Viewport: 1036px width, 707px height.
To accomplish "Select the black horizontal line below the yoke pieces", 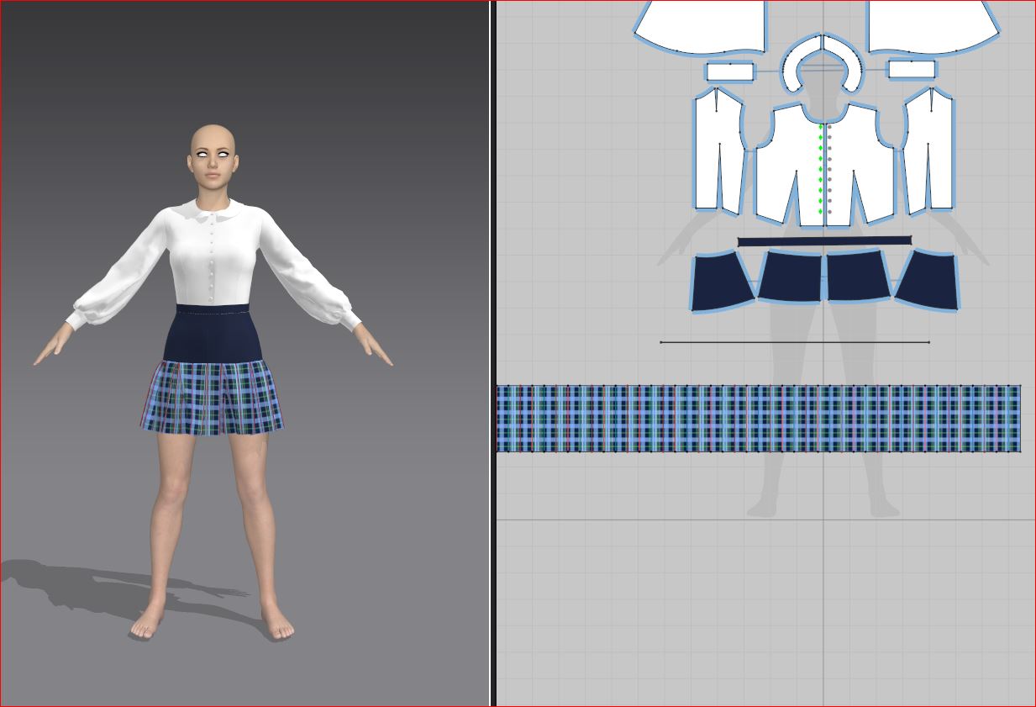I will tap(795, 342).
